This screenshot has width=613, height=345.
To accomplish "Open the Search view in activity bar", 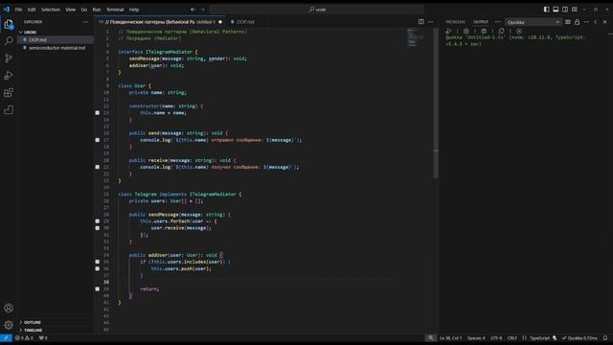I will coord(9,41).
